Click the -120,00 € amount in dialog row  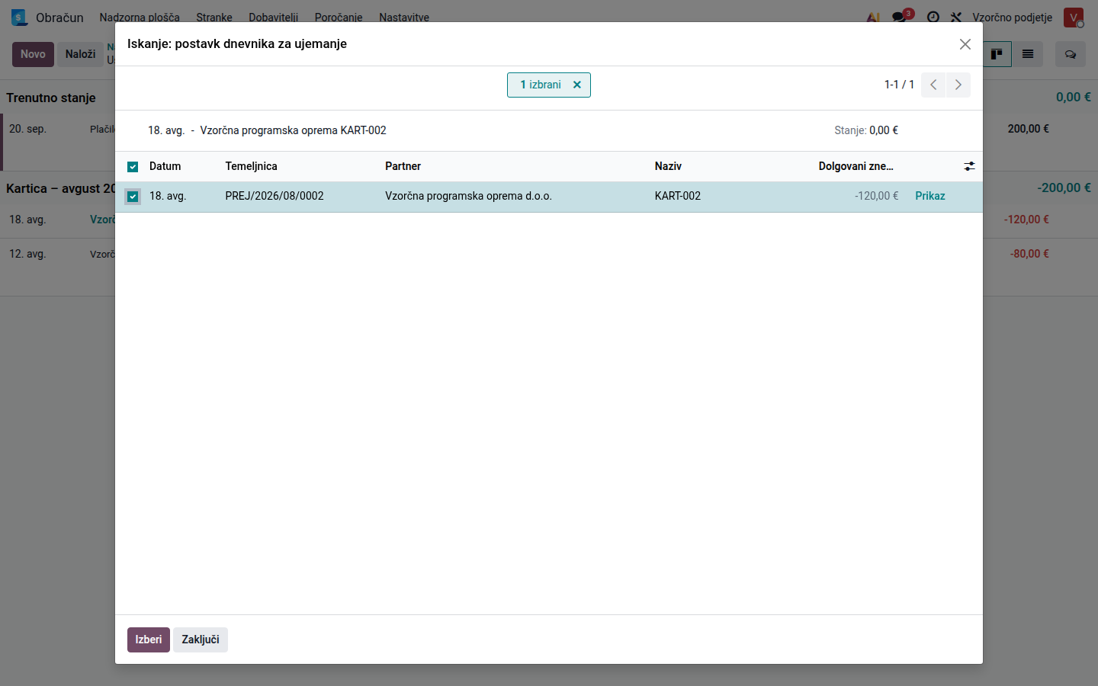[x=877, y=196]
